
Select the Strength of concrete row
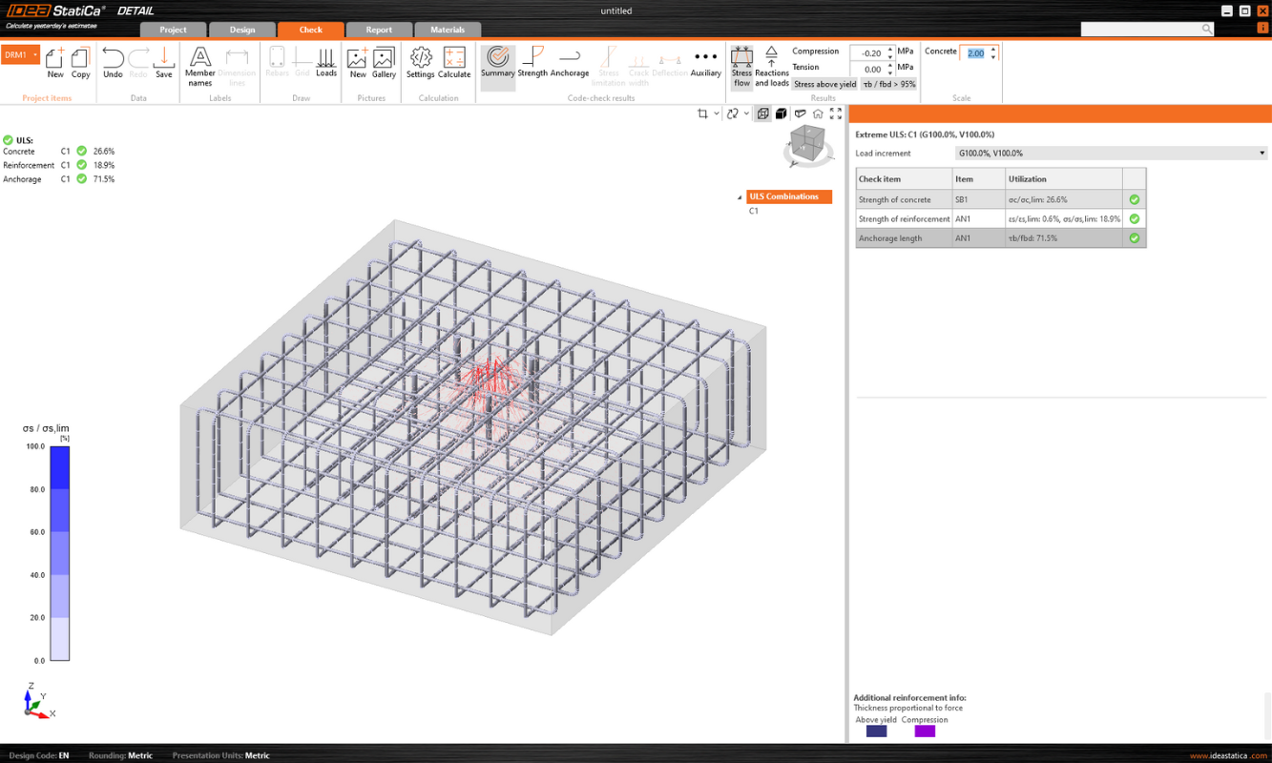[1001, 199]
